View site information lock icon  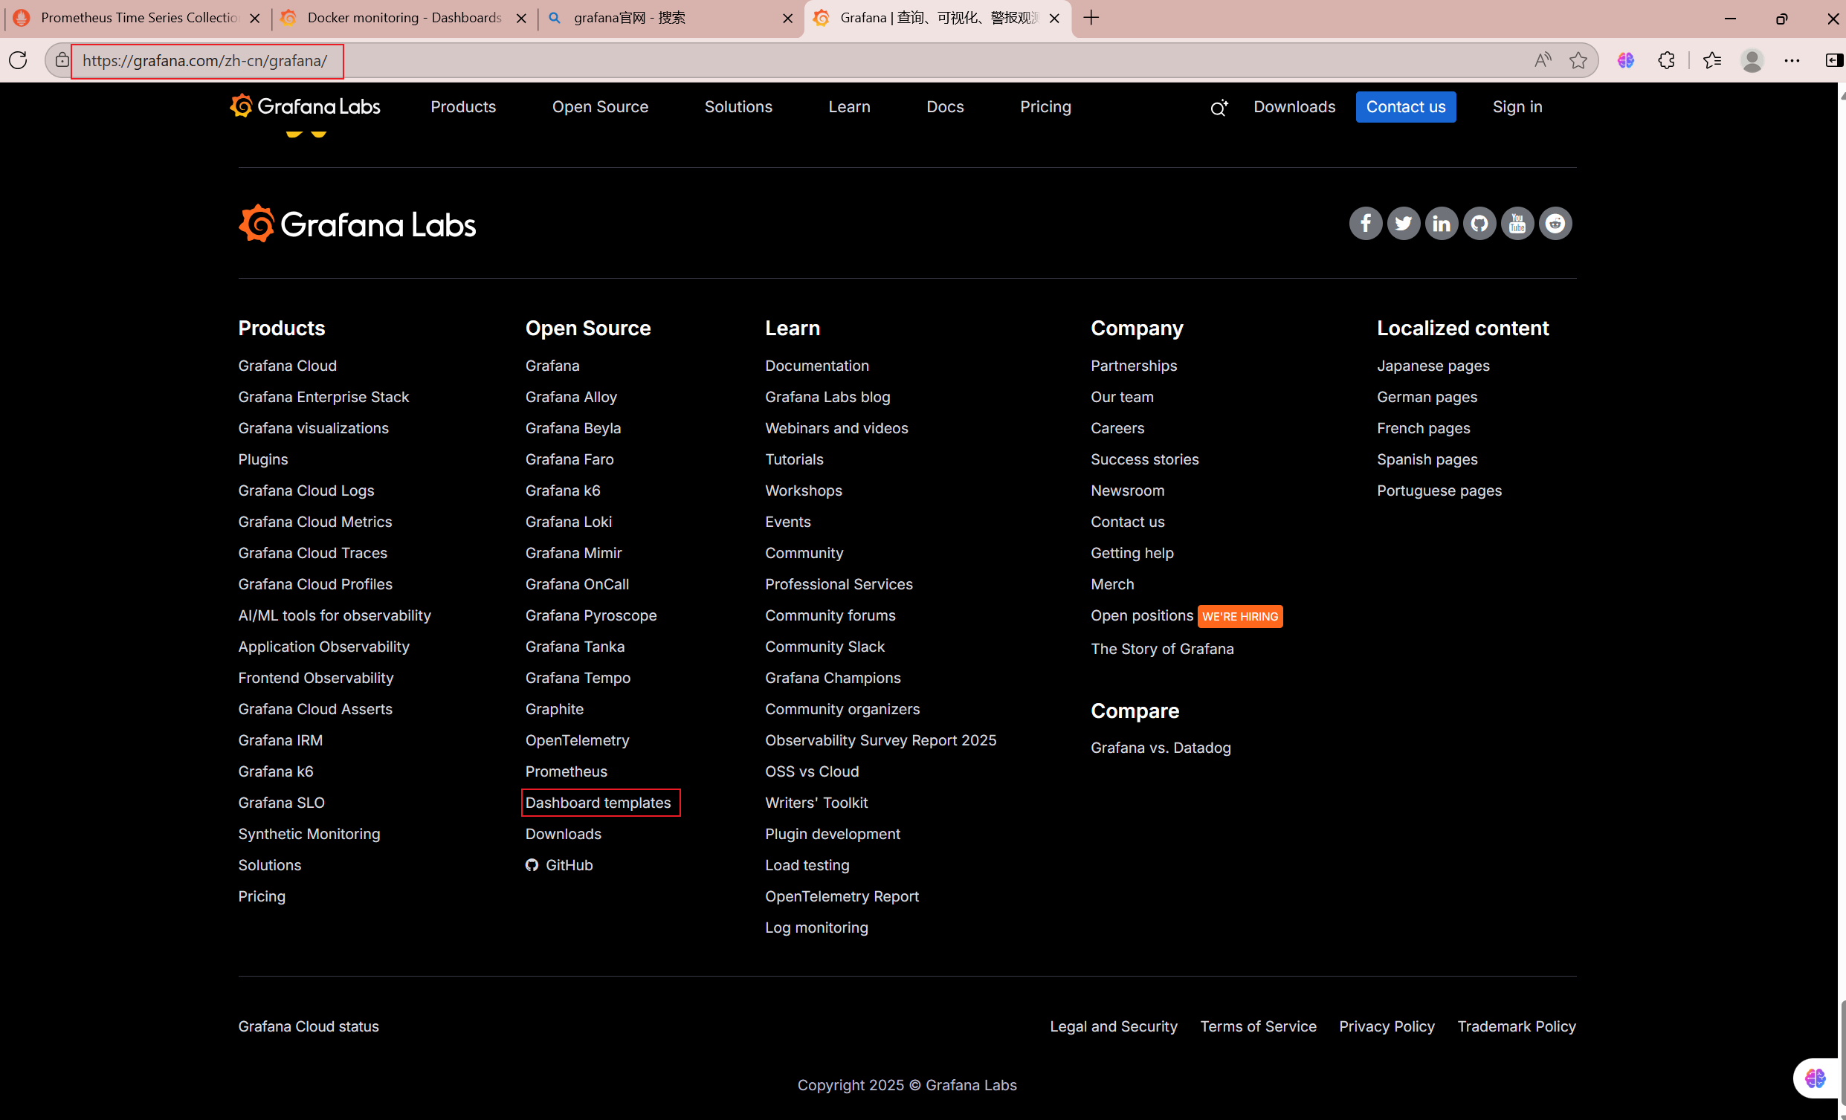(62, 60)
